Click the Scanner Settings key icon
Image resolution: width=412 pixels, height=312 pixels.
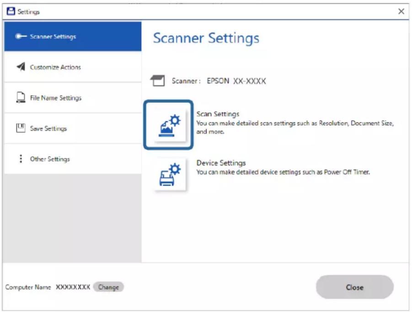pos(21,36)
